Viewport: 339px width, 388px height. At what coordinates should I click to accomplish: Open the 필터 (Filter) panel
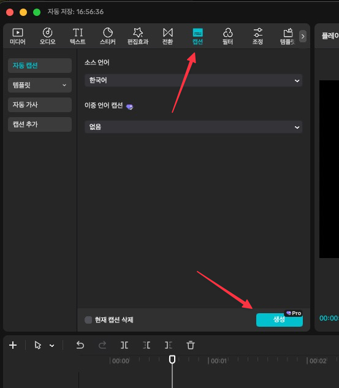click(227, 36)
